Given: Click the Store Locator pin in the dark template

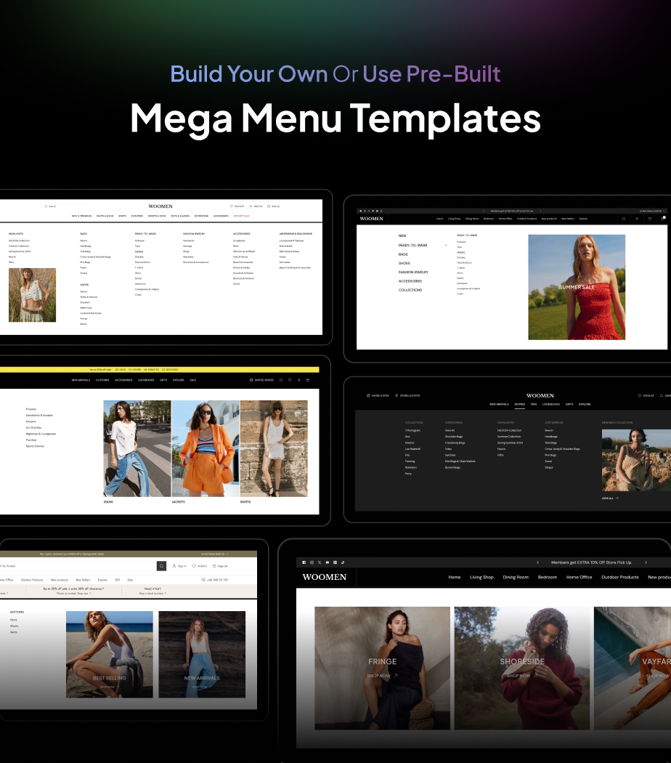Looking at the screenshot, I should point(396,396).
